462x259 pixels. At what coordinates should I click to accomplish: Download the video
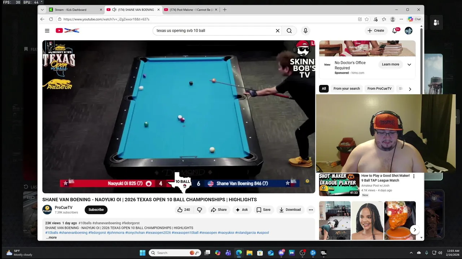pos(290,210)
